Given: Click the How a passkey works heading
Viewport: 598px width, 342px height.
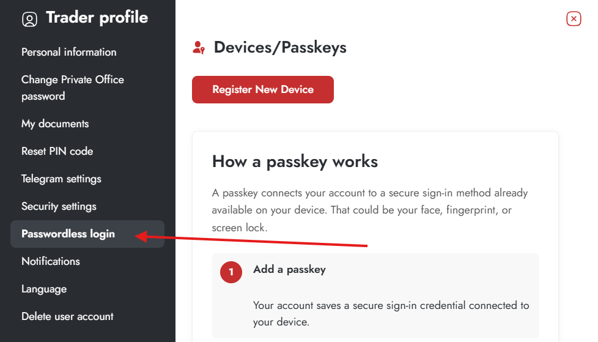Looking at the screenshot, I should coord(295,162).
